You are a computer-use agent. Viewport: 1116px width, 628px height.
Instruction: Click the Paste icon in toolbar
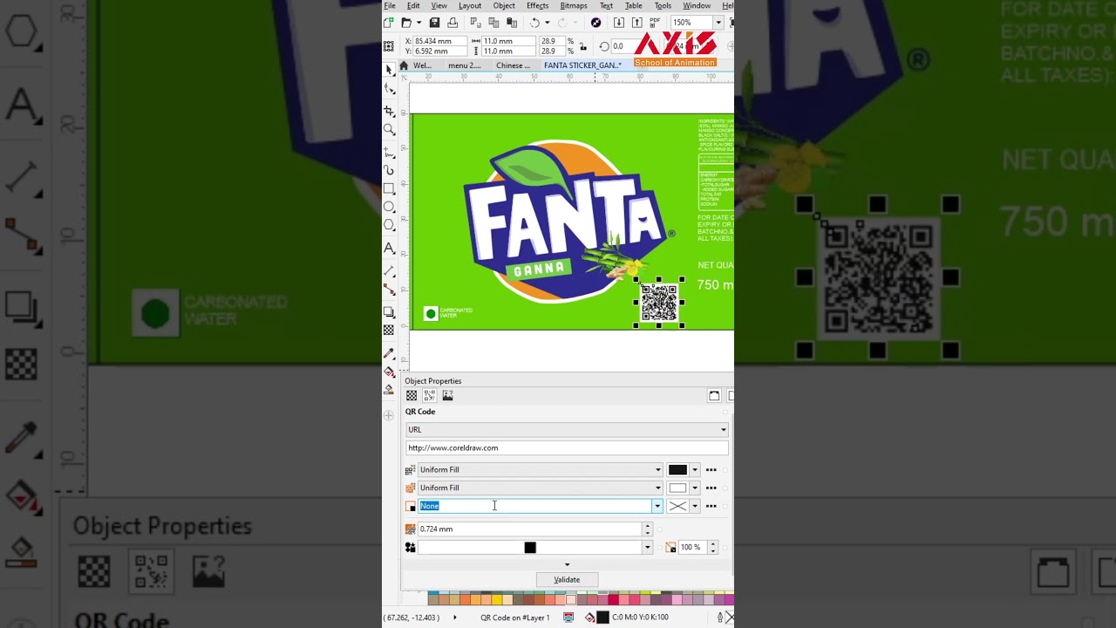click(512, 23)
